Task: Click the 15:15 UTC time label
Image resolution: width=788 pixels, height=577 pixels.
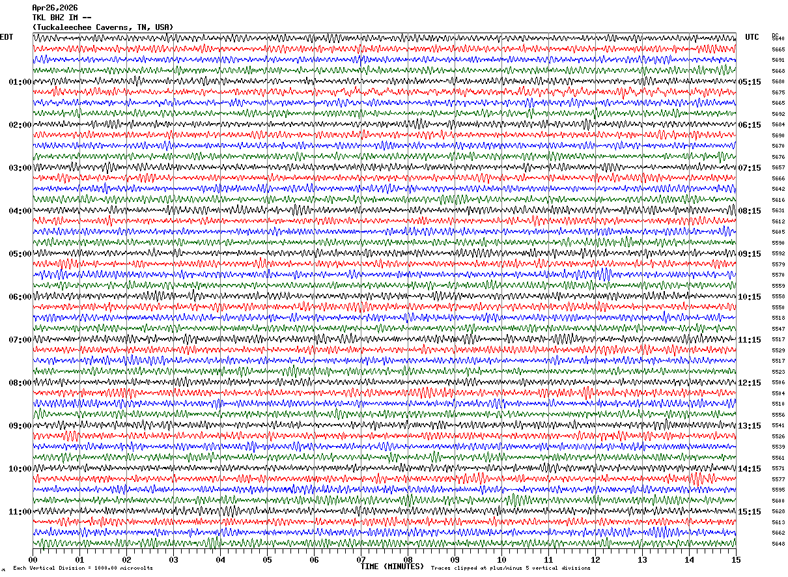Action: click(x=750, y=512)
